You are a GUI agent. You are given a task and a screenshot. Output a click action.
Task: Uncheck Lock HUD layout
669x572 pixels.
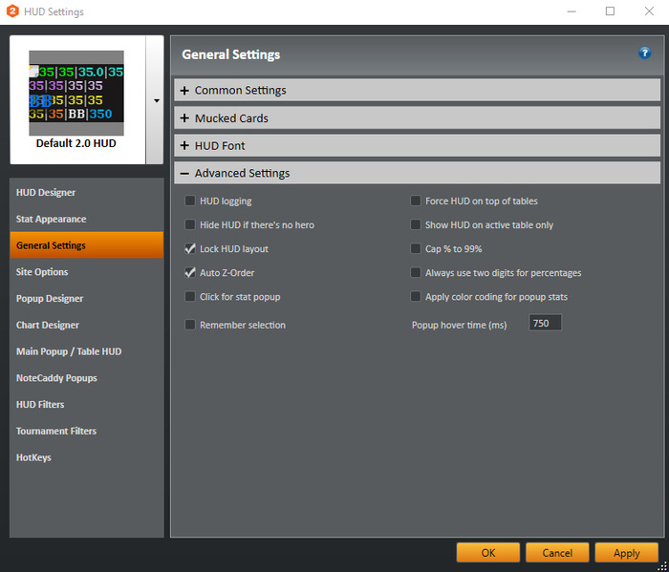pyautogui.click(x=190, y=248)
